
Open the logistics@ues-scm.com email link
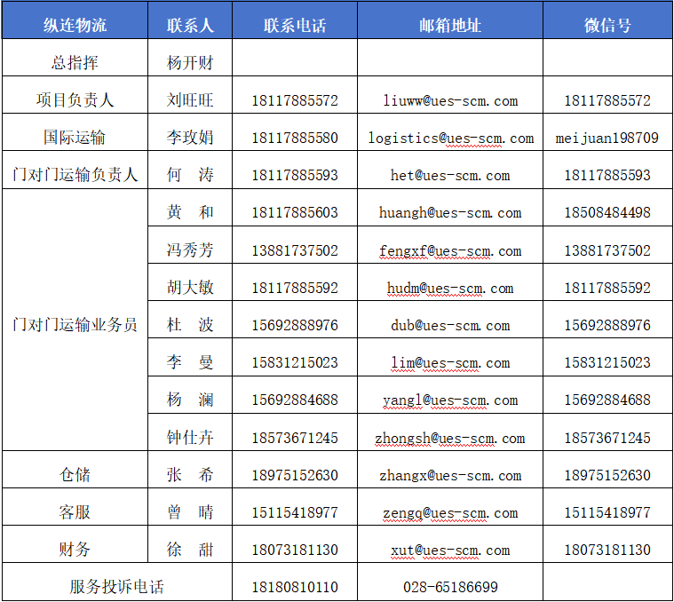pos(450,138)
